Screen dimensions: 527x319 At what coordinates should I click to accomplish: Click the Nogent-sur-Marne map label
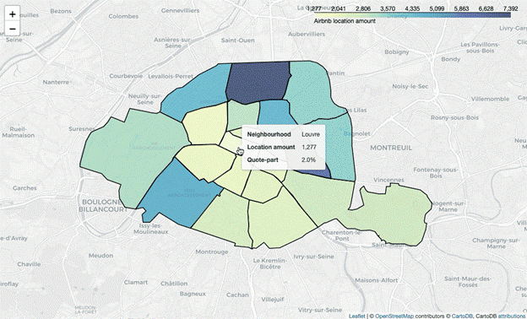click(x=448, y=206)
